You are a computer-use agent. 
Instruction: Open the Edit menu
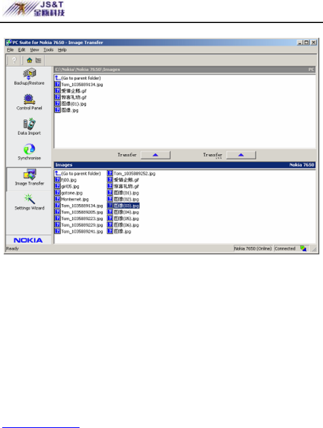pos(21,50)
